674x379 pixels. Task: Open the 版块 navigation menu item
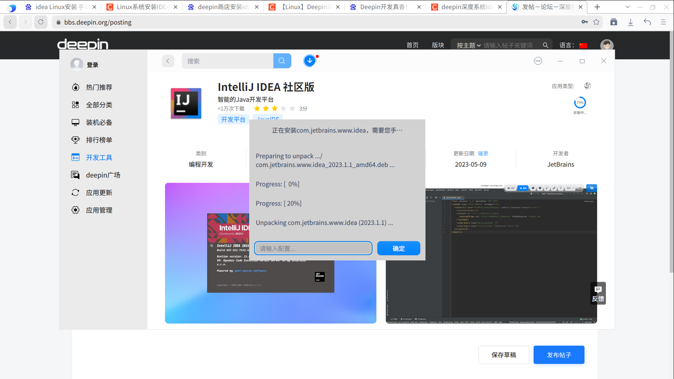coord(438,45)
